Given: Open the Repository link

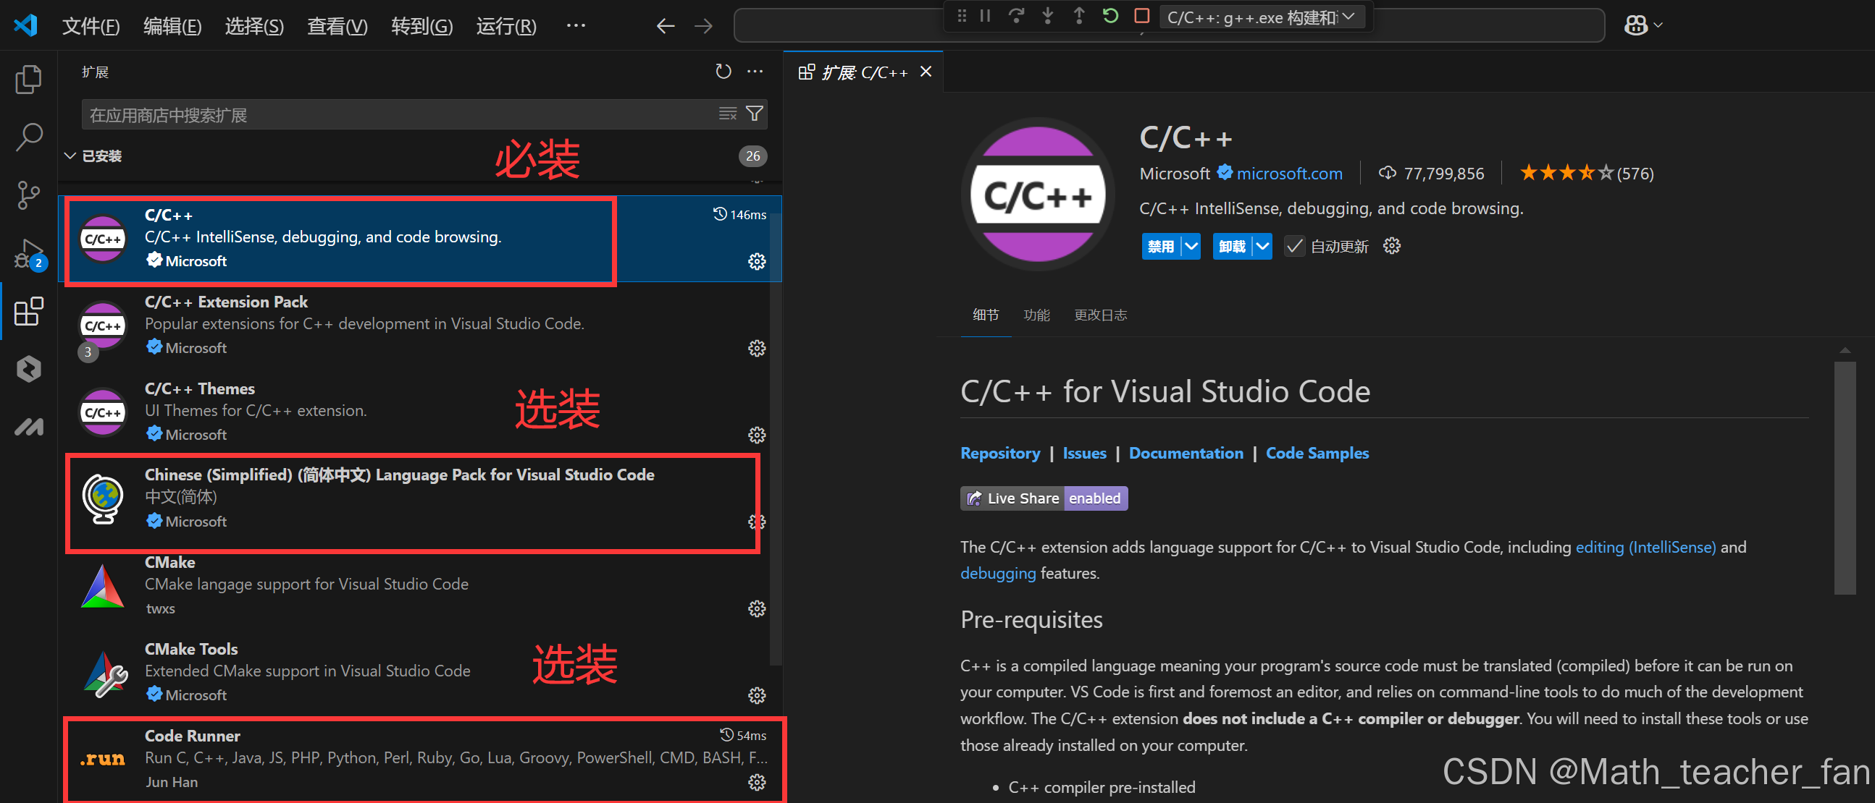Looking at the screenshot, I should point(1000,453).
